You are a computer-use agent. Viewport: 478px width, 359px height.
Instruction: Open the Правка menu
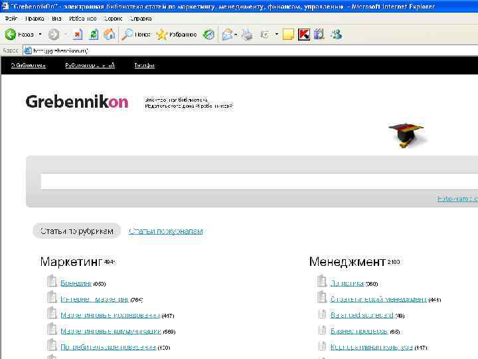(35, 19)
